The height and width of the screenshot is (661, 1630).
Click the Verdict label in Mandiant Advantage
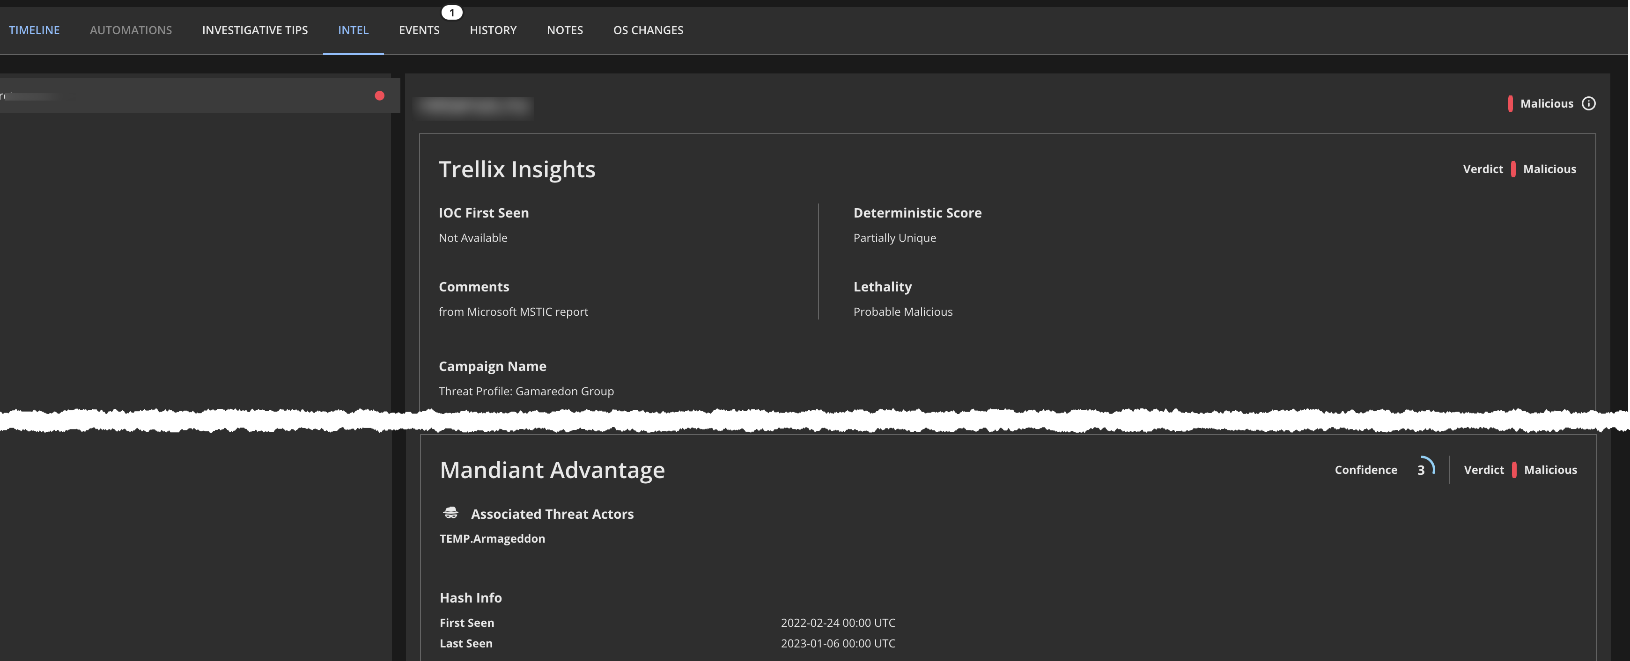[1484, 470]
